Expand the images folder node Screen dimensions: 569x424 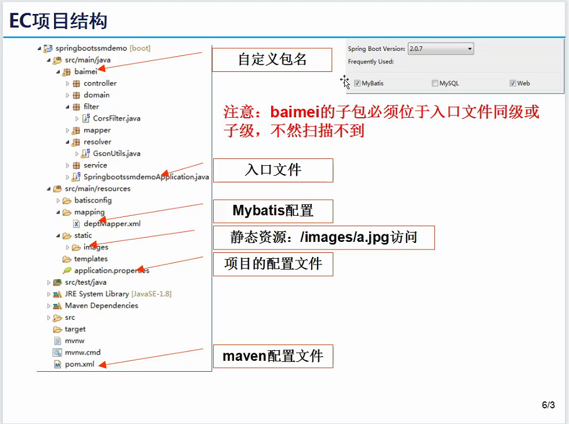pos(67,248)
